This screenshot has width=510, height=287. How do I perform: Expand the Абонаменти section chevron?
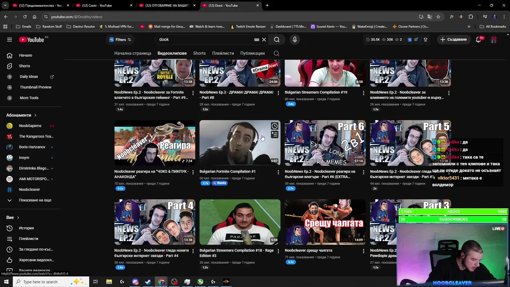(x=35, y=115)
